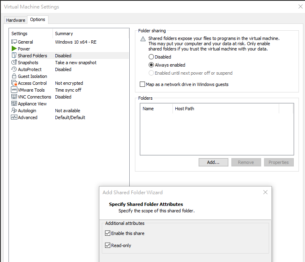Viewport: 305px width, 262px height.
Task: Click the Shared Folders icon
Action: click(14, 56)
